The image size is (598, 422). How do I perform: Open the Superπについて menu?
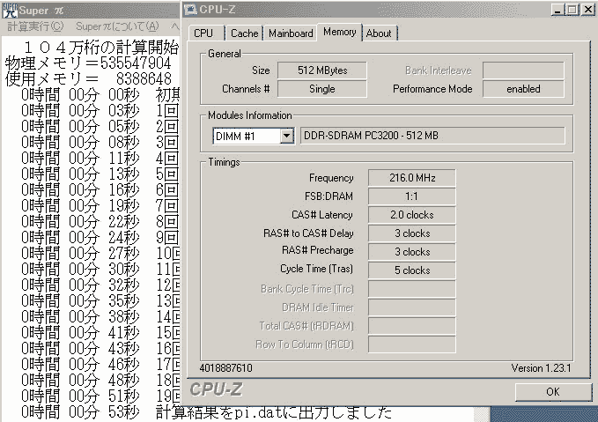point(117,26)
